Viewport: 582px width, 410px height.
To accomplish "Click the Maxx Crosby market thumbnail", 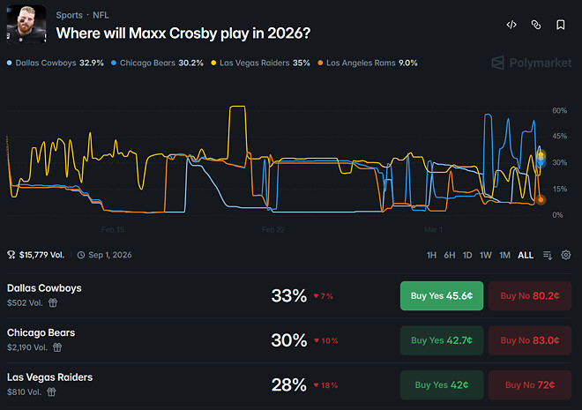I will pos(26,25).
